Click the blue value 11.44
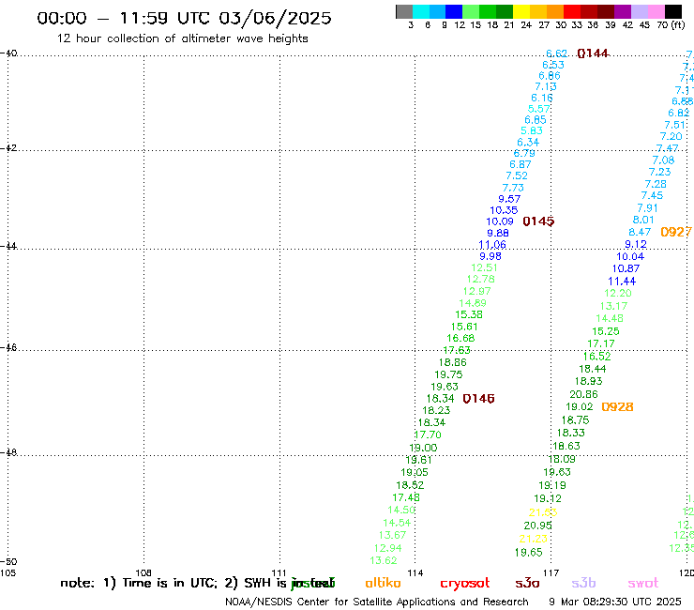The width and height of the screenshot is (694, 610). point(622,282)
